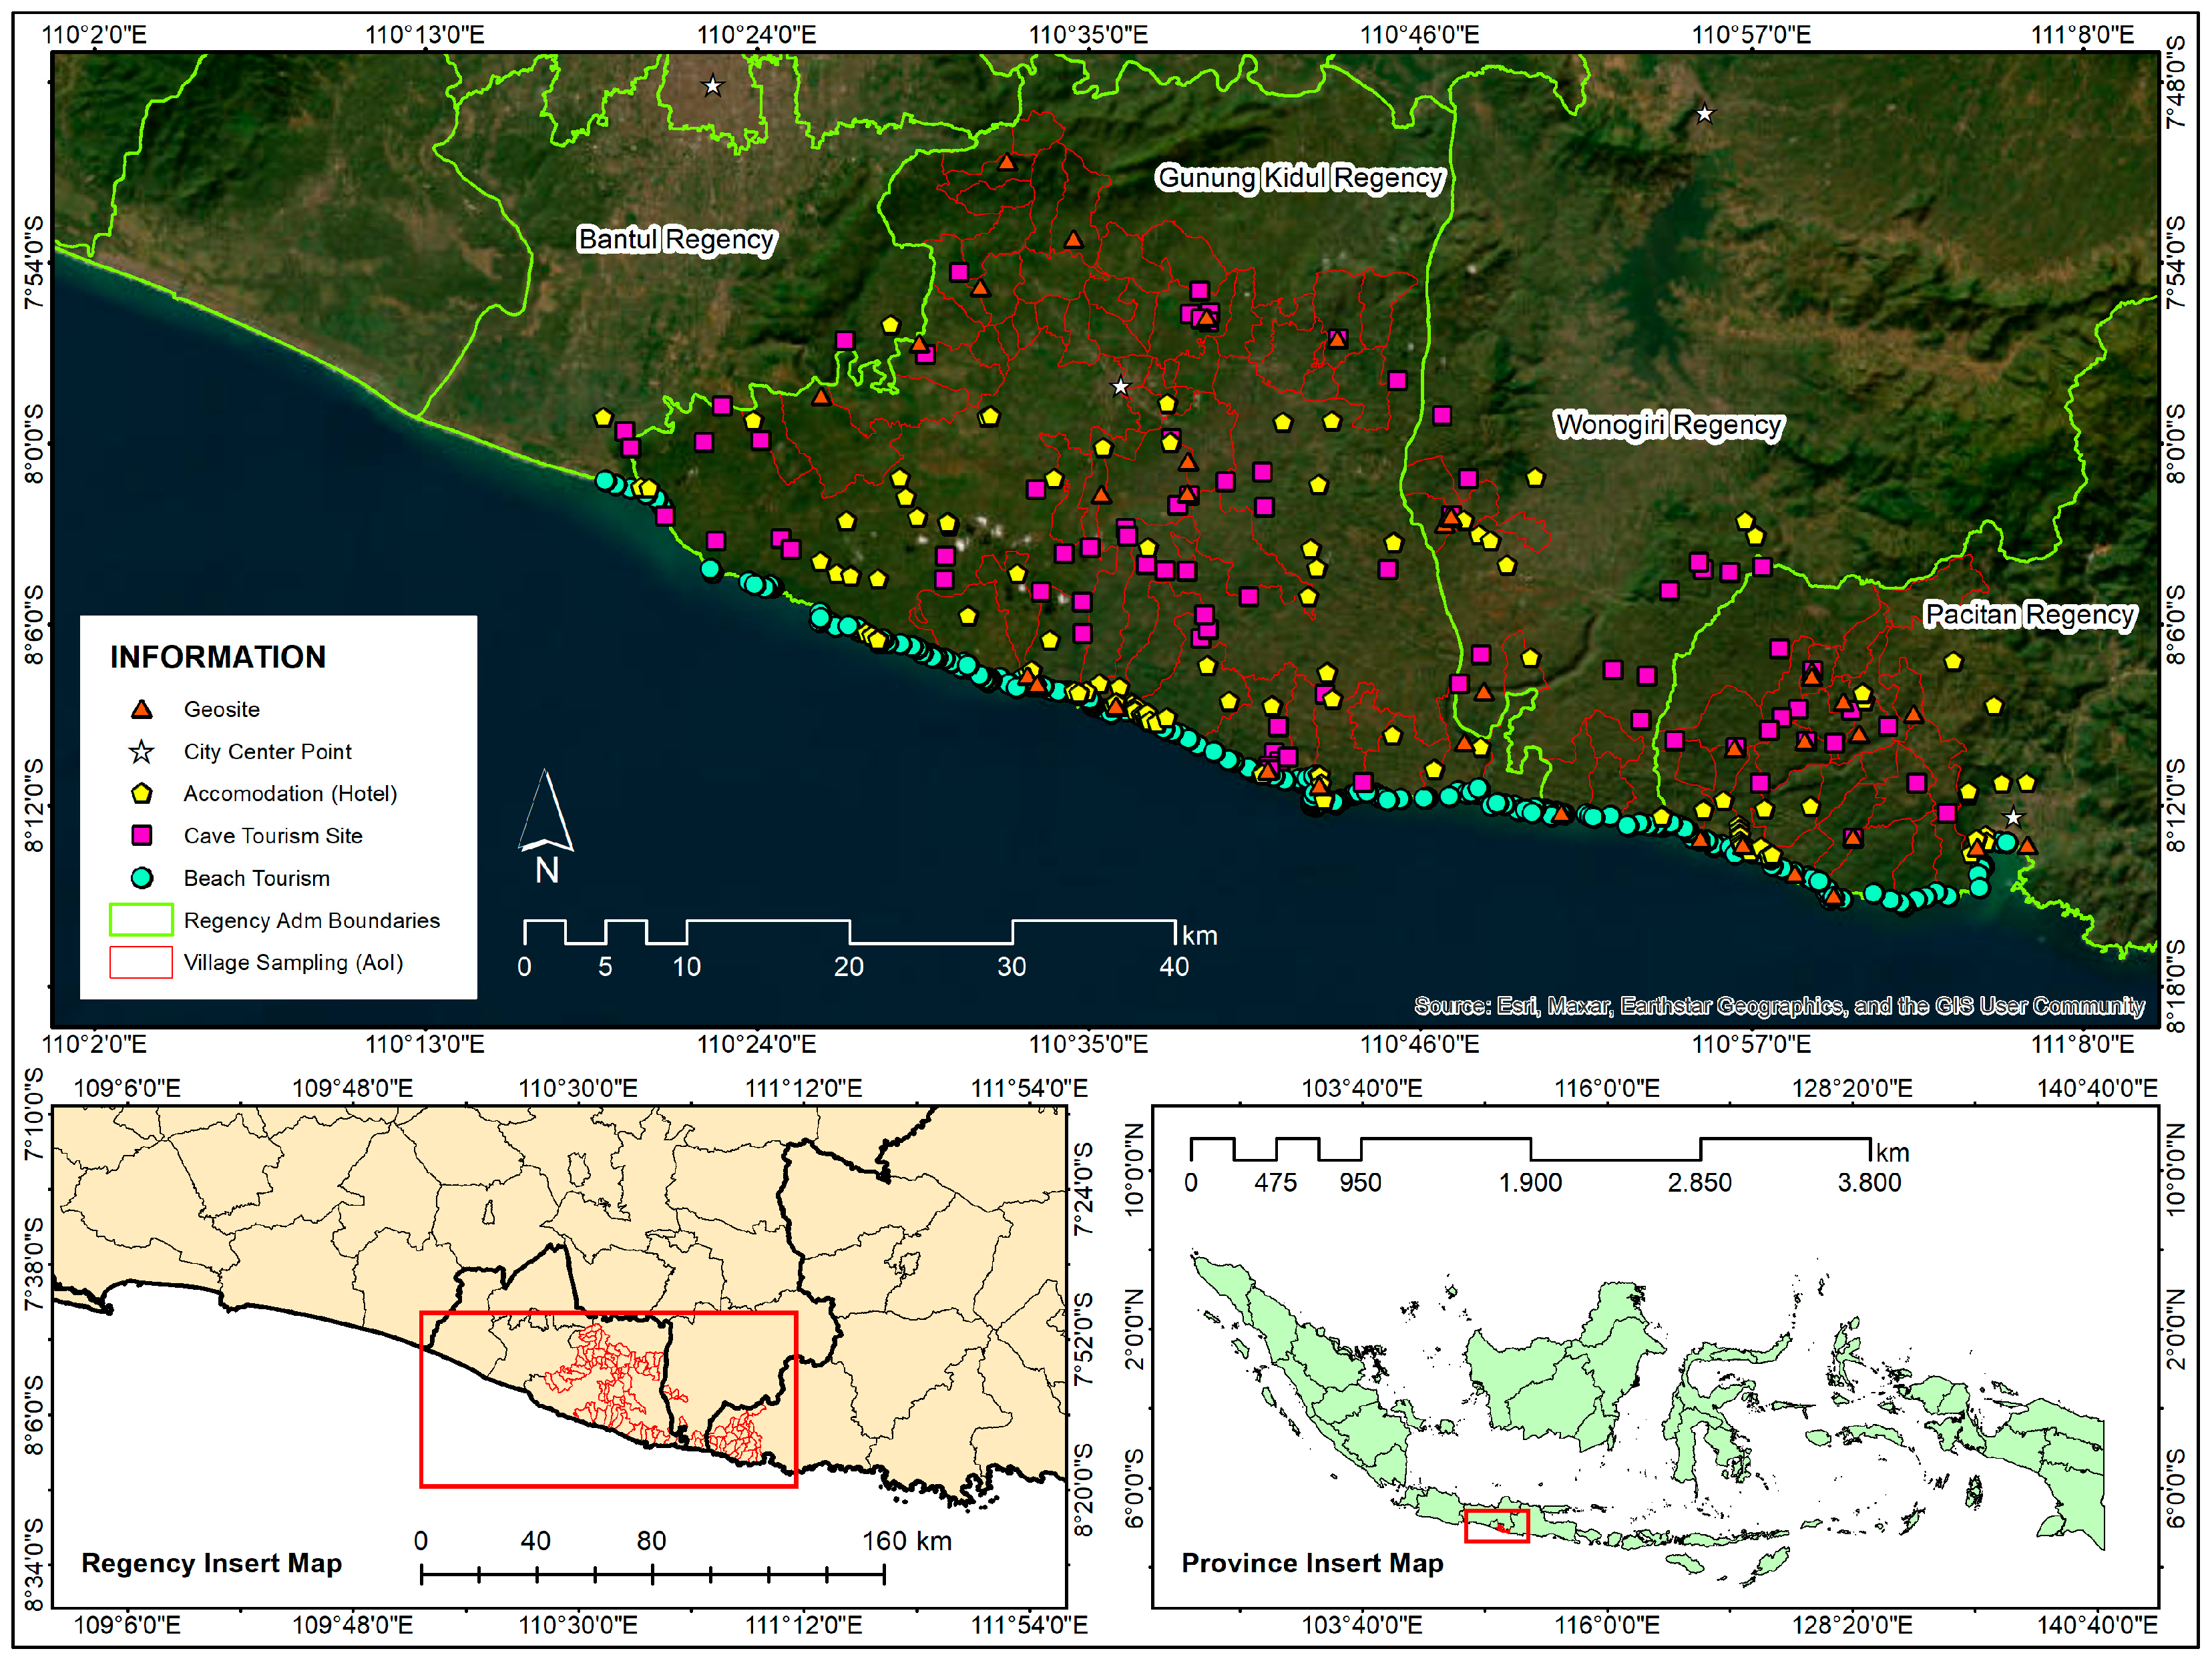Click the Province Insert Map title
The height and width of the screenshot is (1659, 2212).
point(1313,1563)
